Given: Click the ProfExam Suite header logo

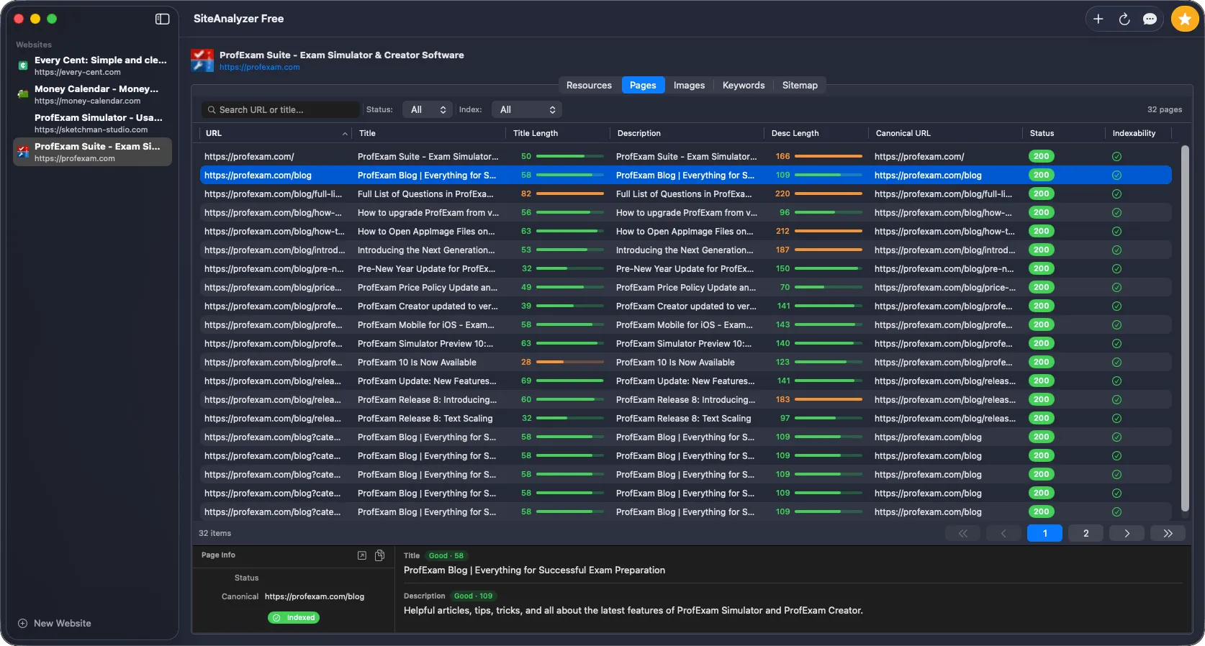Looking at the screenshot, I should (x=202, y=60).
